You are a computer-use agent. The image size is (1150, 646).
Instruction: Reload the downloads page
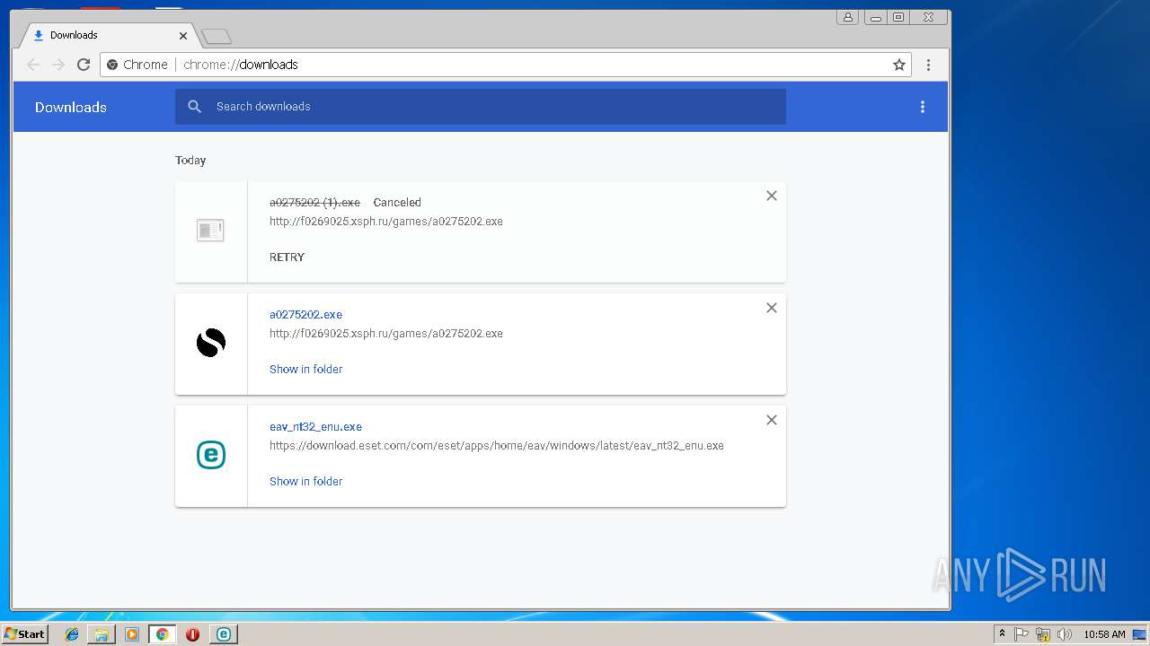coord(84,65)
